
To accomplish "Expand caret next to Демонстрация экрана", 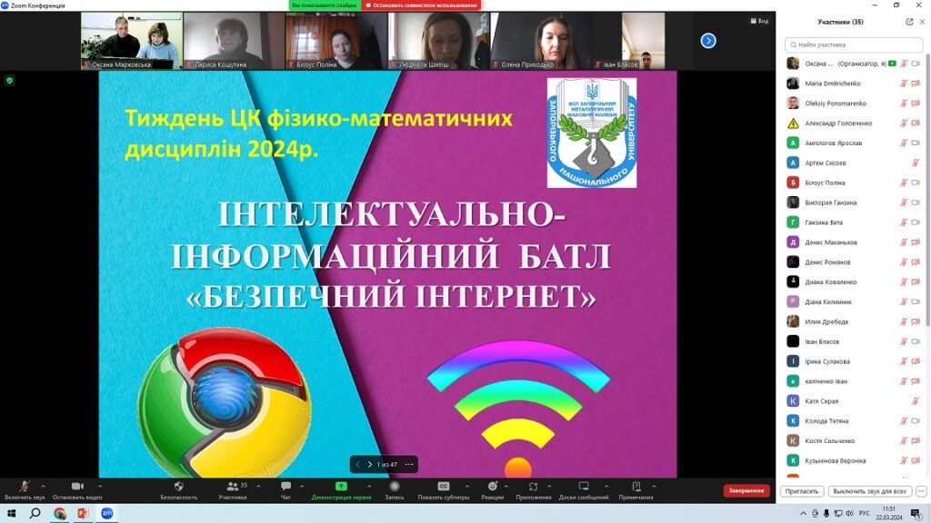I will tap(369, 487).
